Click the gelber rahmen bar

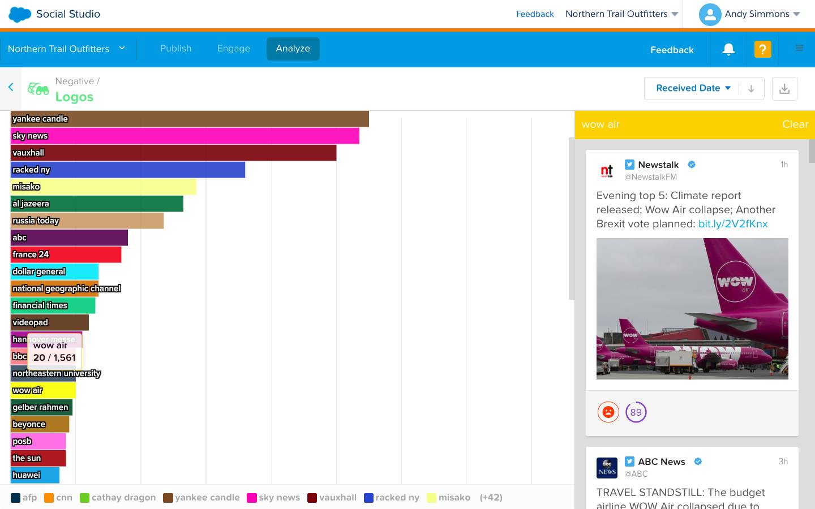(x=41, y=407)
